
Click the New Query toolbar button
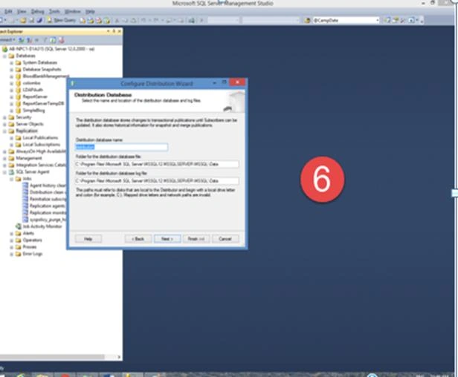tap(62, 20)
